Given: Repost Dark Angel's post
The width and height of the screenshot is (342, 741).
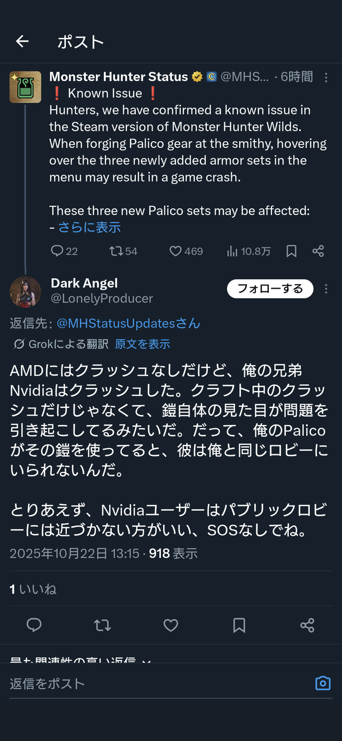Looking at the screenshot, I should (102, 625).
